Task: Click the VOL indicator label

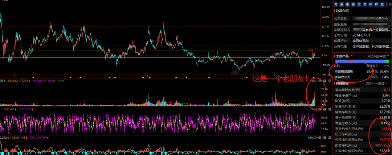Action: coord(314,81)
